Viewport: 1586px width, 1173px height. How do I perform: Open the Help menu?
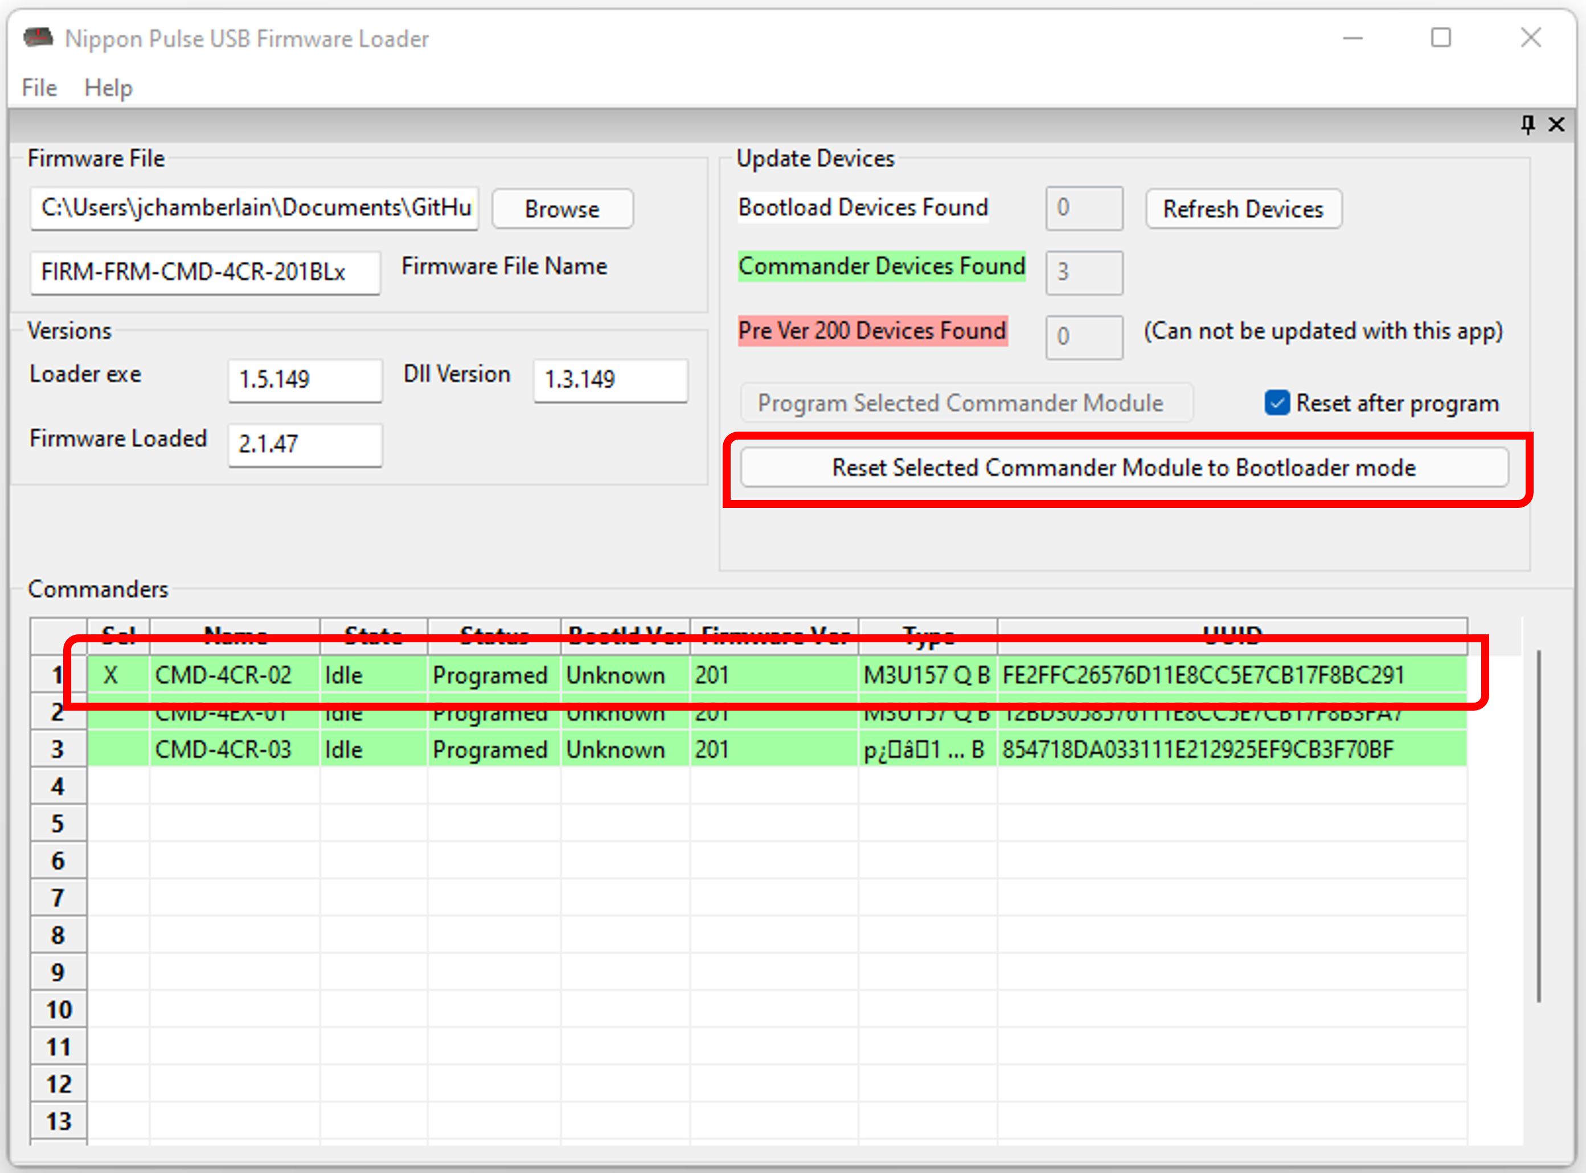click(x=108, y=88)
